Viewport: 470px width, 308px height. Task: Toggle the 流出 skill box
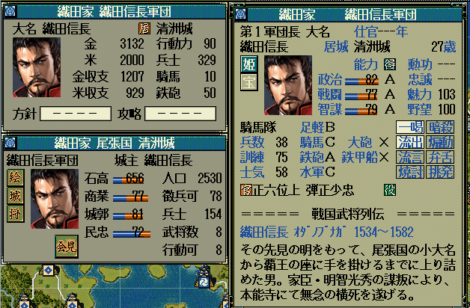click(x=409, y=142)
